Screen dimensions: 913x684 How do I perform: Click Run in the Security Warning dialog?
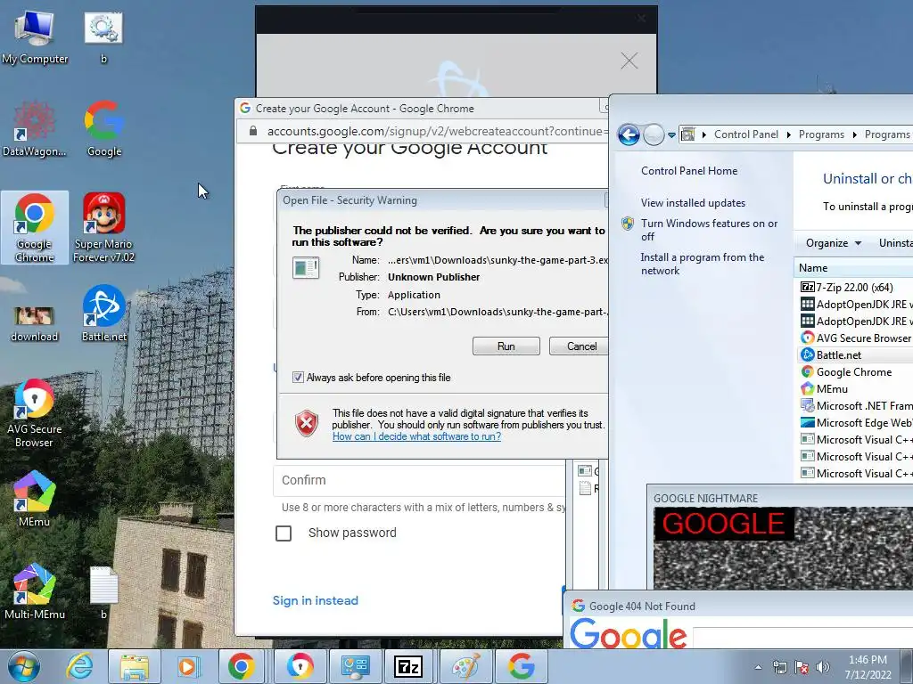506,346
